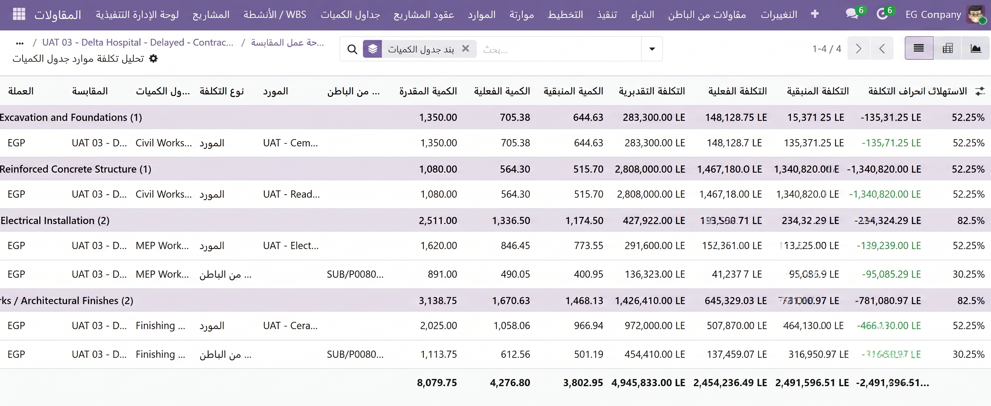
Task: Follow the عمل المقايسة breadcrumb link
Action: pos(287,42)
